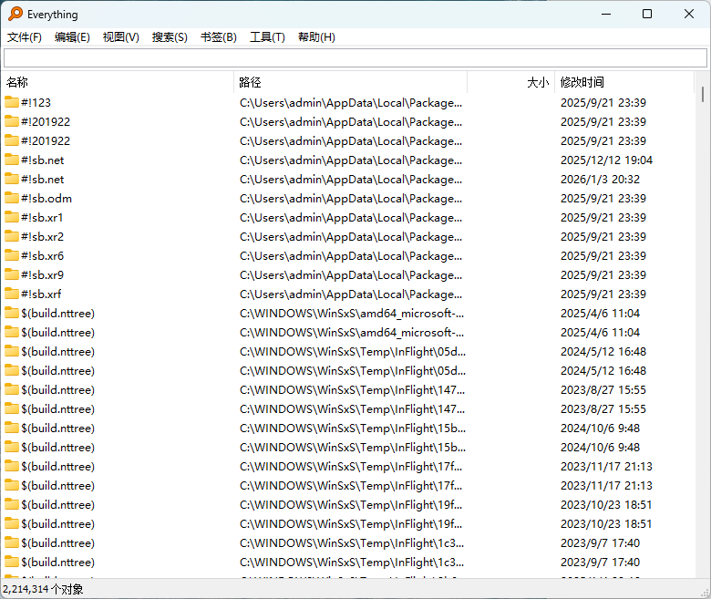This screenshot has width=711, height=599.
Task: Sort results by the 修改时间 column header
Action: [x=624, y=82]
